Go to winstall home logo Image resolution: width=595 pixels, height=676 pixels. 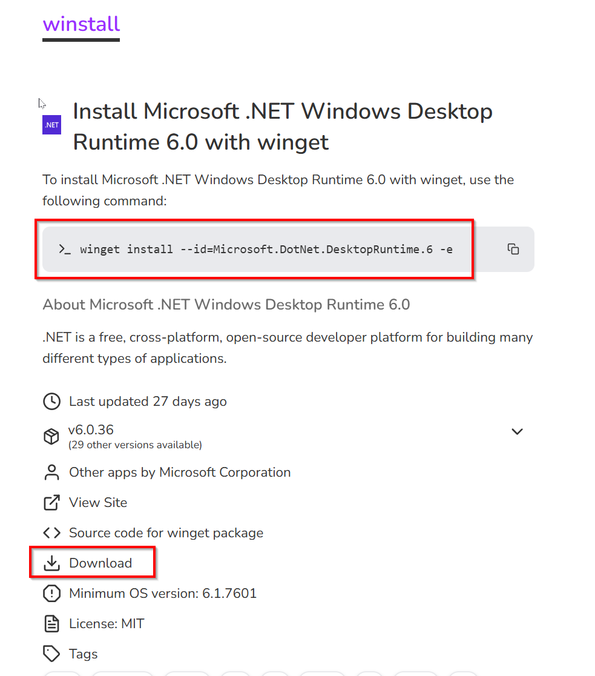pyautogui.click(x=81, y=24)
